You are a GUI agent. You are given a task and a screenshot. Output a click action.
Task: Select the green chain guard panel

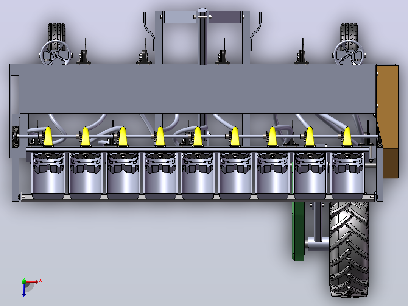pos(298,231)
